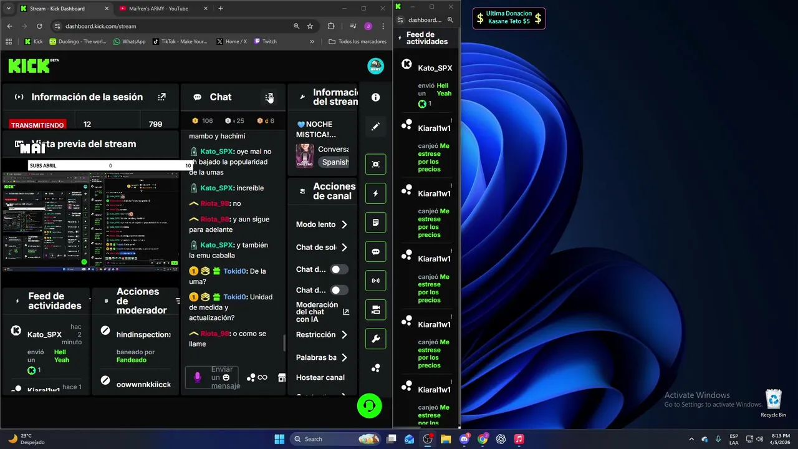
Task: Expand Chat de solo option chevron
Action: pos(344,248)
